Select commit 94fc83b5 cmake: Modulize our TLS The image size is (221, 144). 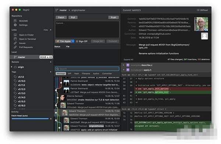coord(87,98)
